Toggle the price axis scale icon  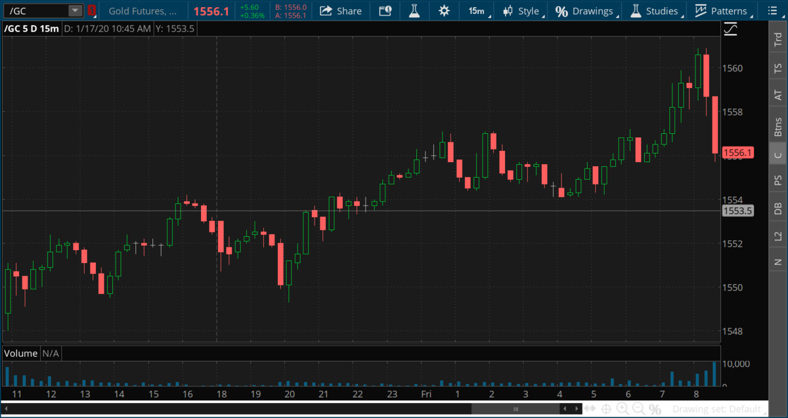pos(730,29)
